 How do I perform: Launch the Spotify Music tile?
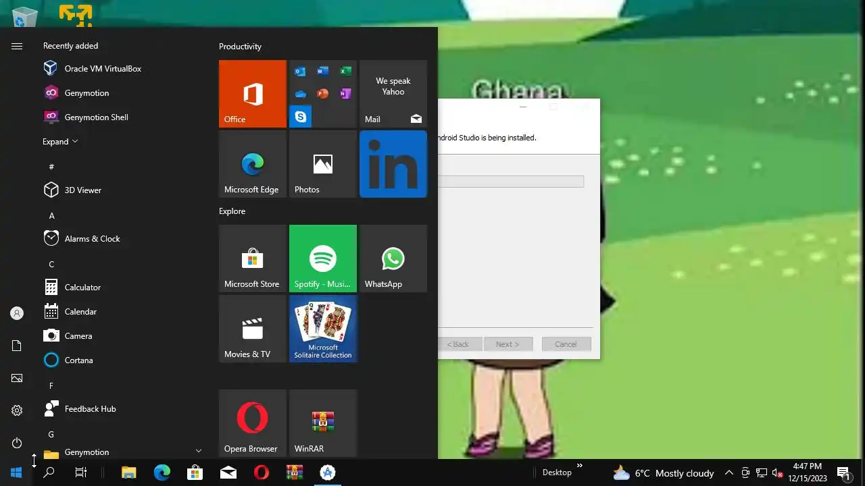click(x=323, y=259)
